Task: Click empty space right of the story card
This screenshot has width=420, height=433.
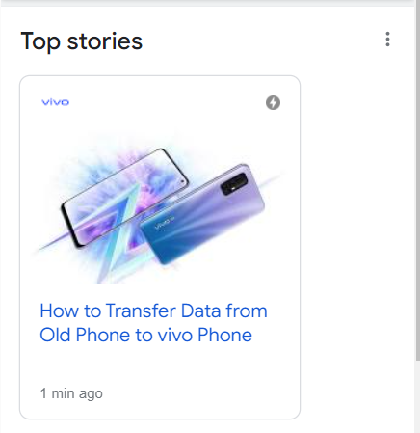Action: tap(356, 248)
